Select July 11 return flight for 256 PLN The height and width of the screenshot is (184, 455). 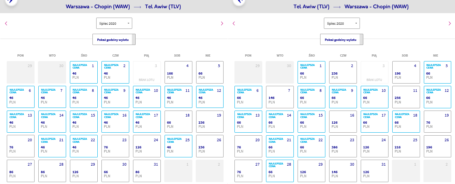(406, 97)
